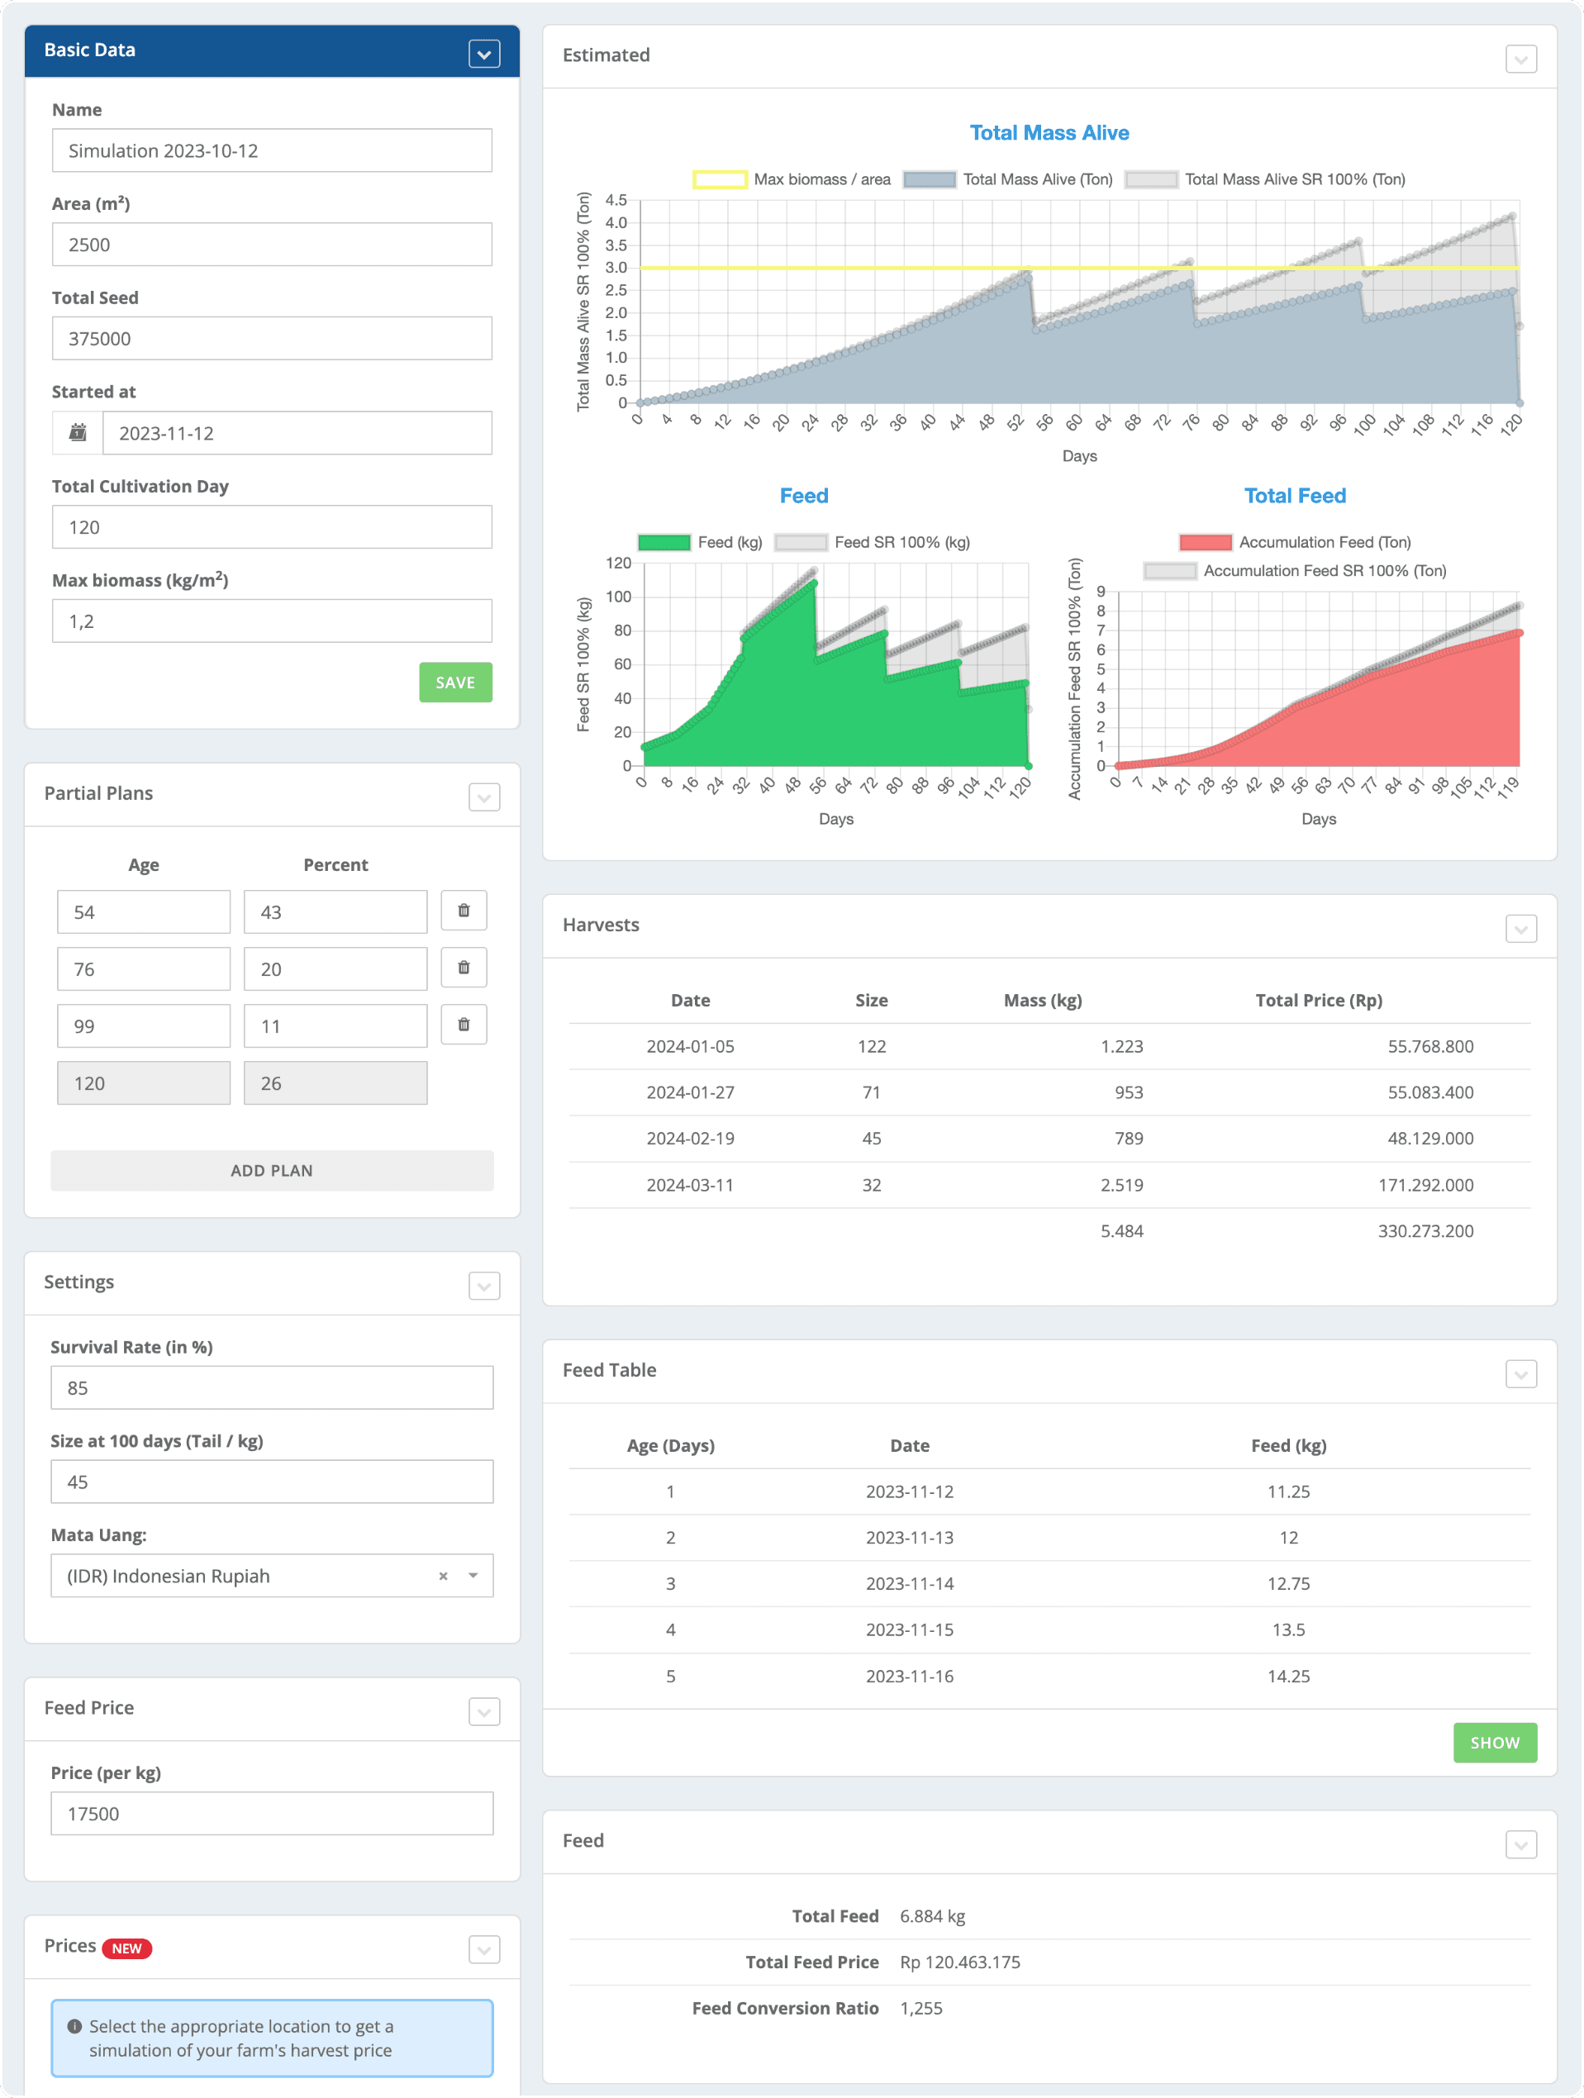Delete the partial plan row with age 99
The image size is (1584, 2098).
pyautogui.click(x=464, y=1025)
